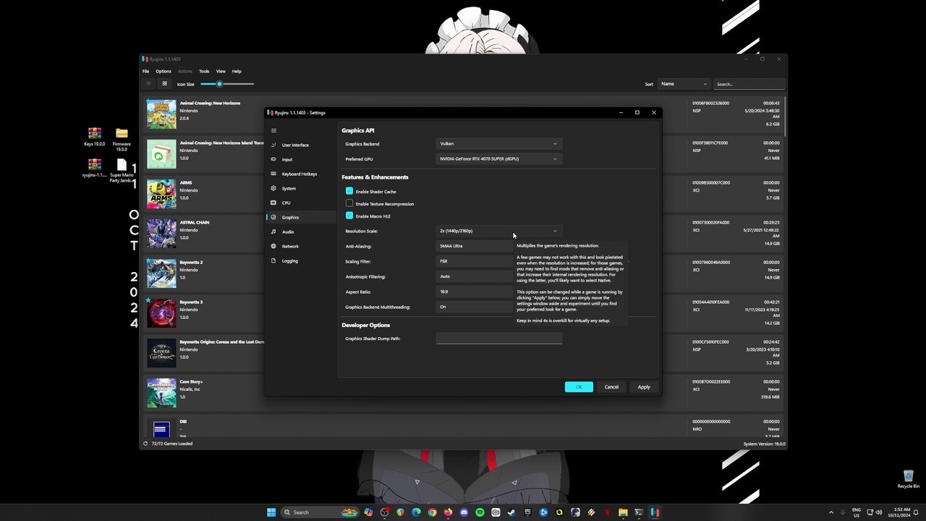Select the Cave Story+ game cover

[161, 393]
